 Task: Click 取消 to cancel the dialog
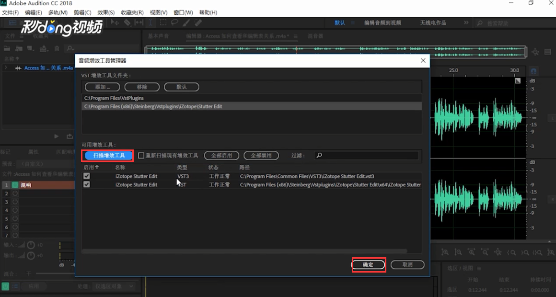(x=407, y=265)
